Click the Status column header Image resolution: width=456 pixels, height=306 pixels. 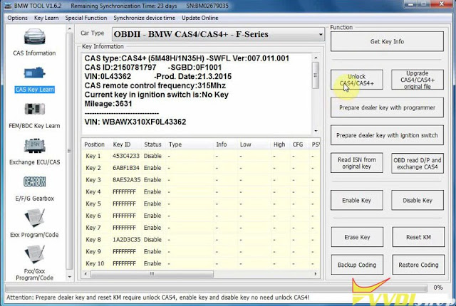pyautogui.click(x=152, y=144)
